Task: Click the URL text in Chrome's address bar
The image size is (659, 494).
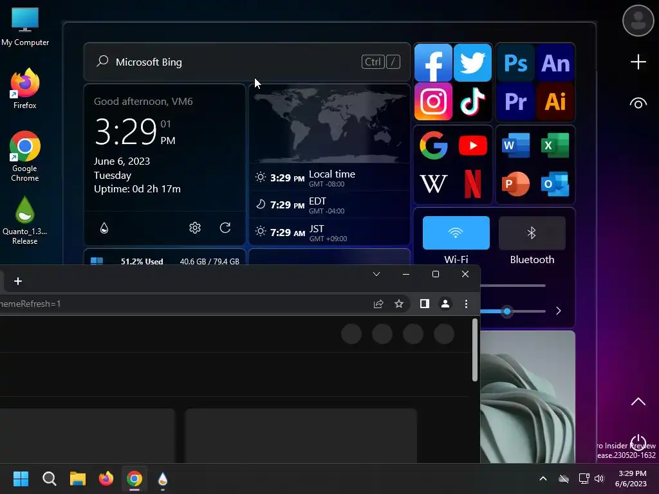Action: [x=30, y=304]
